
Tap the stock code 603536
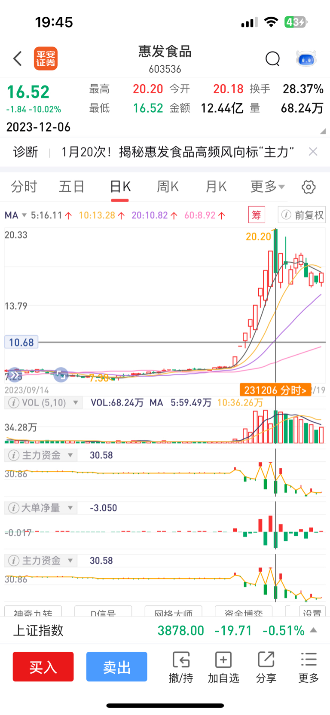pos(165,69)
